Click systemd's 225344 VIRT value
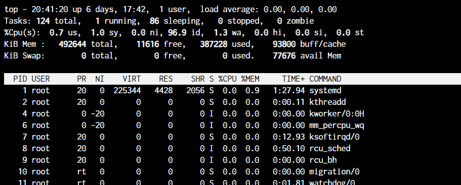This screenshot has width=461, height=185. (x=127, y=90)
